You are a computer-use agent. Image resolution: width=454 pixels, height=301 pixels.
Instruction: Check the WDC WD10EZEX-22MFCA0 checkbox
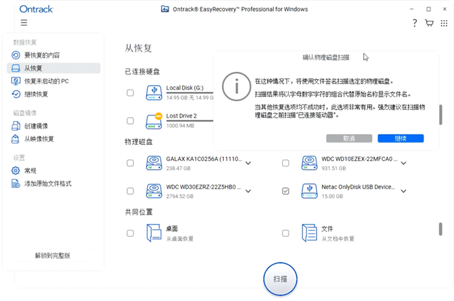(285, 163)
